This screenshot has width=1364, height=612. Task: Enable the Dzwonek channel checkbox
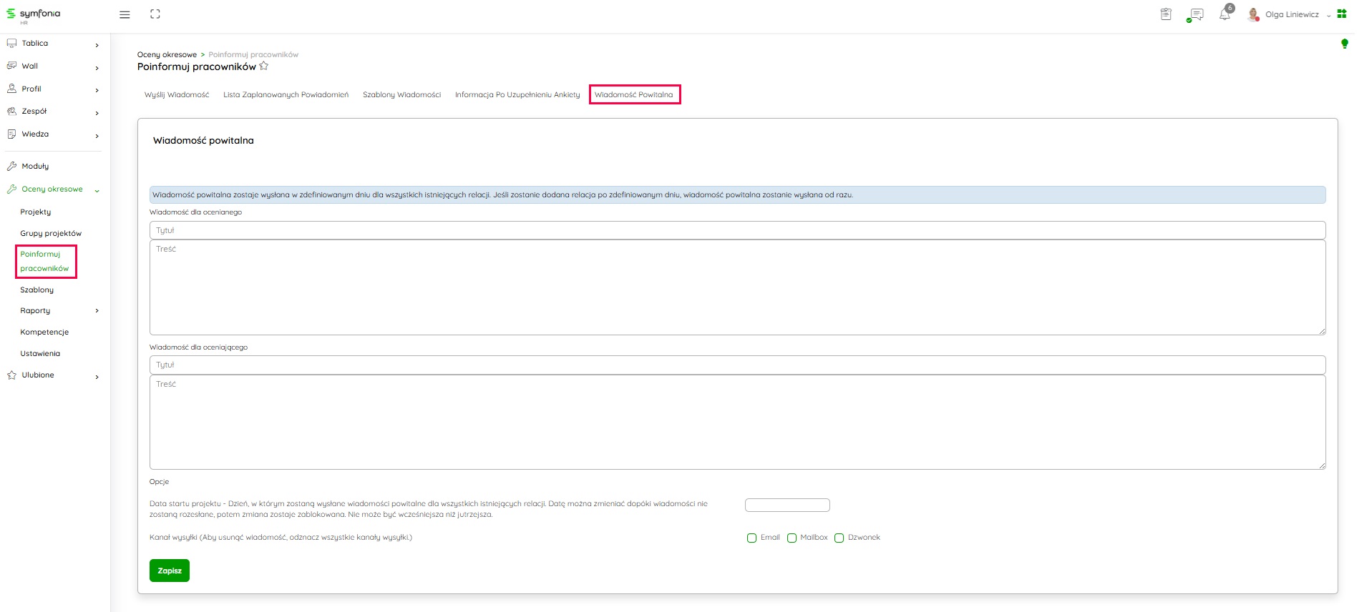[x=839, y=538]
